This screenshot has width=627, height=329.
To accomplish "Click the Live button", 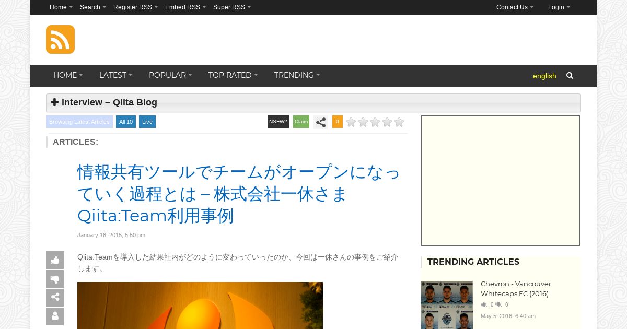I will [x=147, y=122].
